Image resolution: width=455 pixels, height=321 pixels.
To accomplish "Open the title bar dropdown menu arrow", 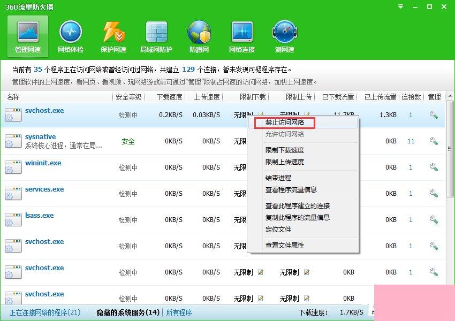I will click(x=401, y=6).
